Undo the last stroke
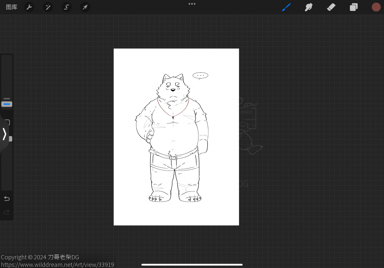This screenshot has width=384, height=268. click(x=7, y=199)
